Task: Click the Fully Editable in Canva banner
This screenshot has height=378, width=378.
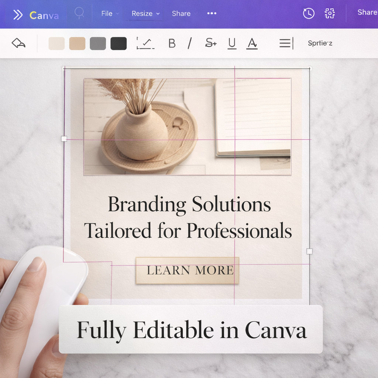Action: tap(191, 329)
